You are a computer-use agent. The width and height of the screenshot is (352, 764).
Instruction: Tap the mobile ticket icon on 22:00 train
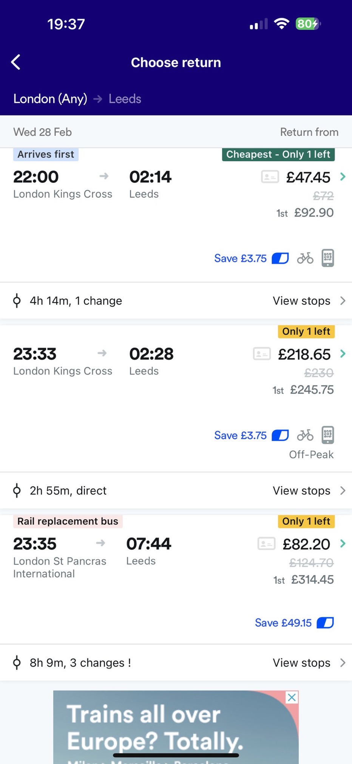pyautogui.click(x=328, y=258)
